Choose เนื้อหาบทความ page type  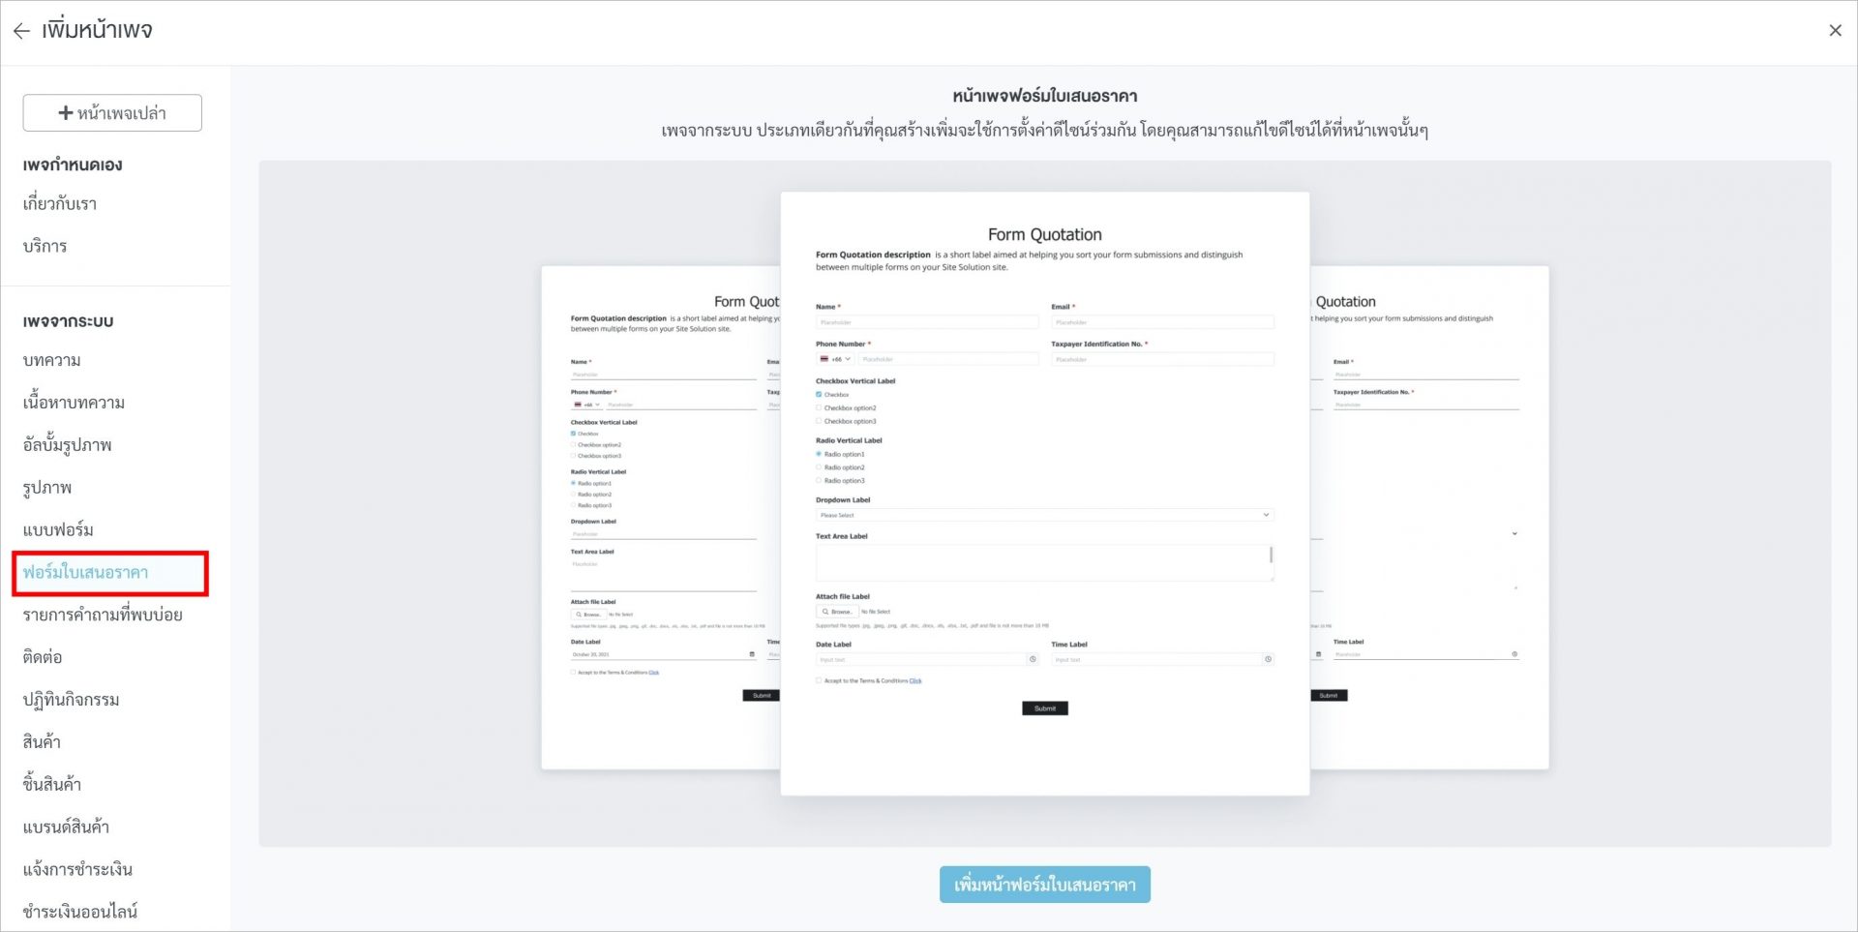tap(74, 404)
